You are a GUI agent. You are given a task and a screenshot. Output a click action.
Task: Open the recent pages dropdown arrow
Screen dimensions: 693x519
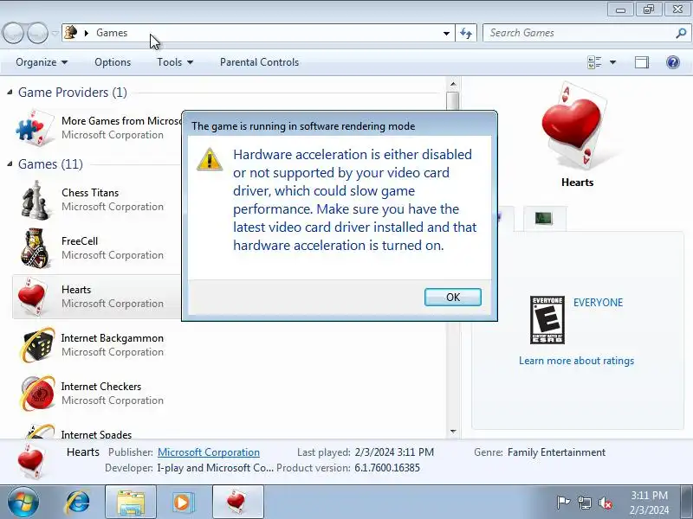point(55,33)
